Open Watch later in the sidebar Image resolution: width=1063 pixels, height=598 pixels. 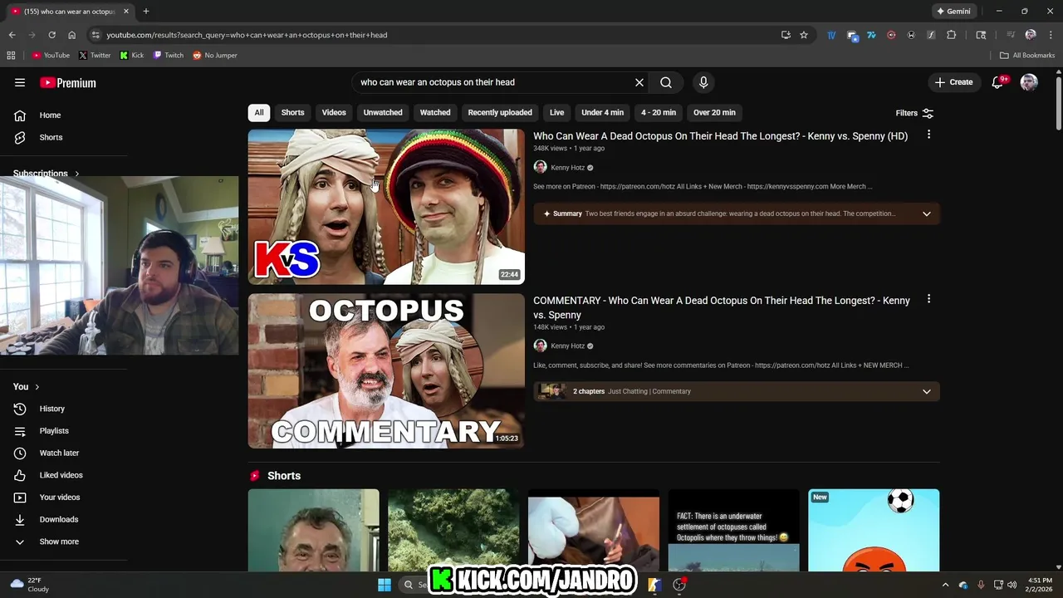tap(59, 453)
